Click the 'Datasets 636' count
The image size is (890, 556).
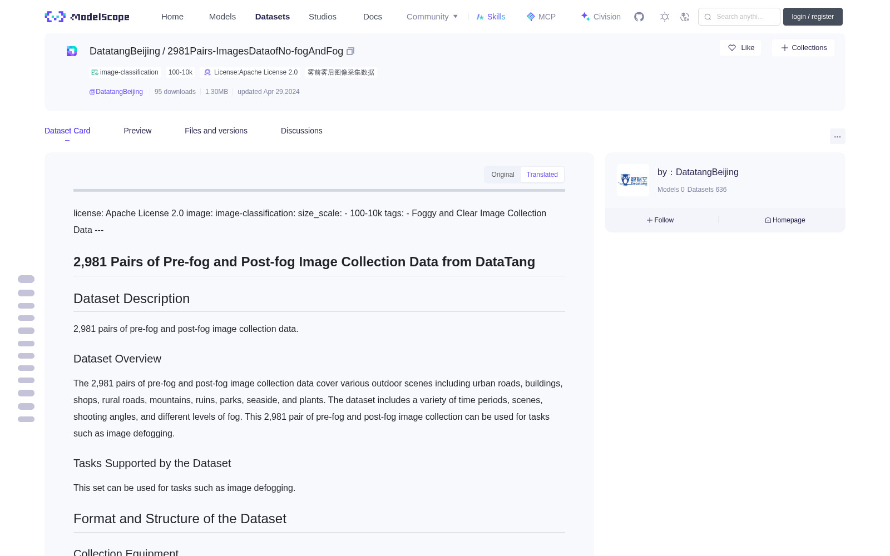point(707,190)
